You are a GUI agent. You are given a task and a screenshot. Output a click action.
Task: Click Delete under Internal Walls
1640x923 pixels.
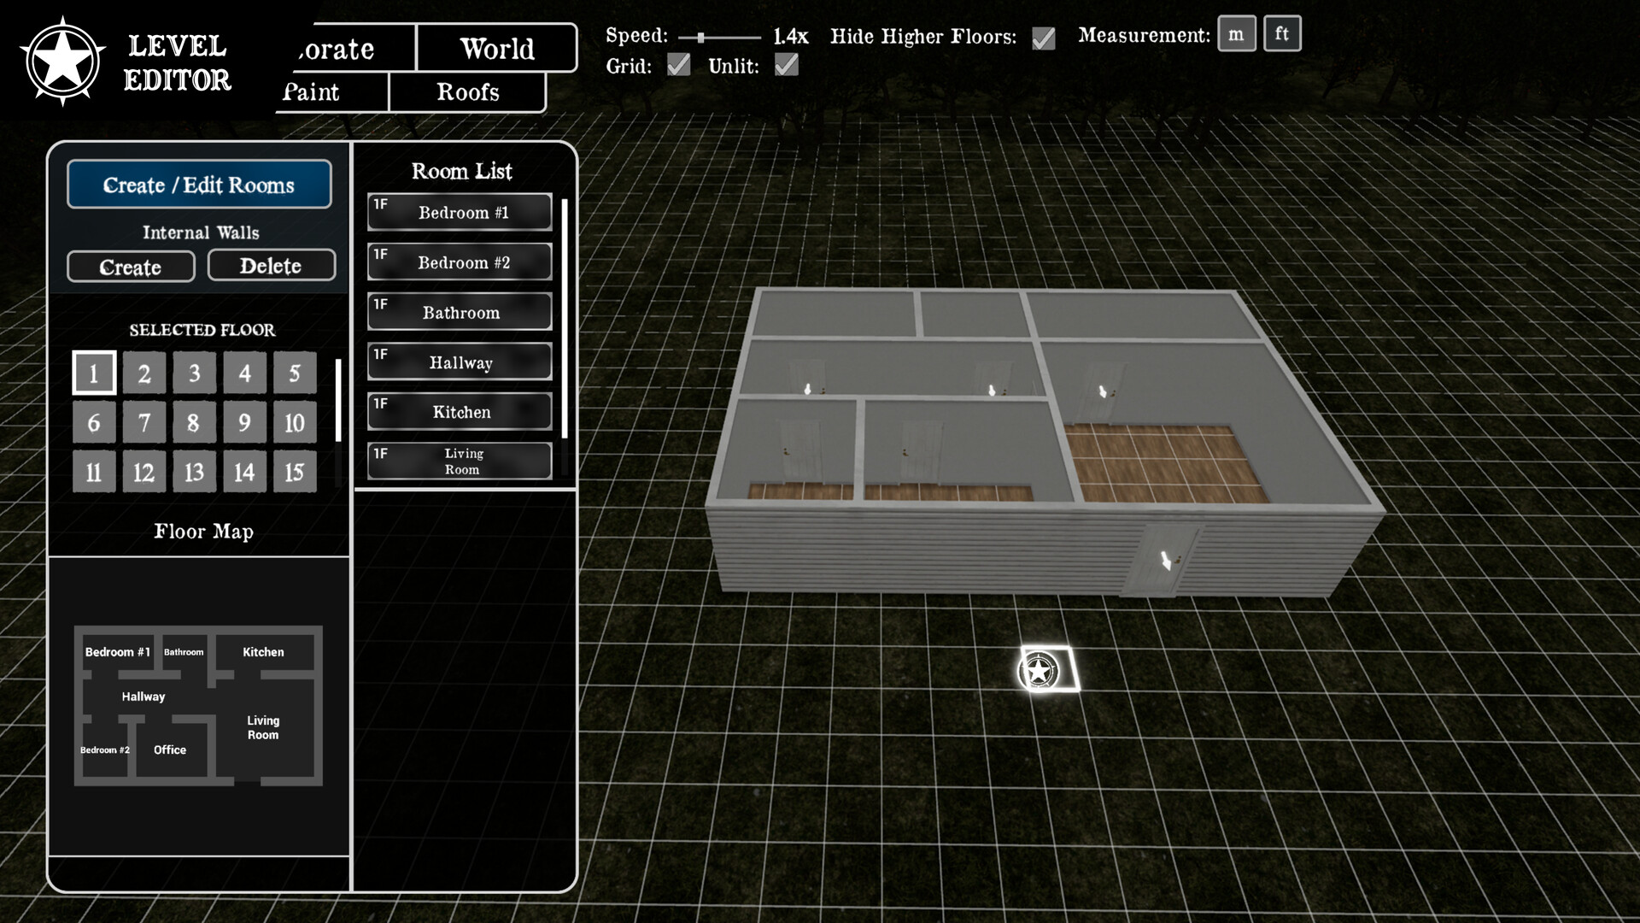(x=271, y=266)
